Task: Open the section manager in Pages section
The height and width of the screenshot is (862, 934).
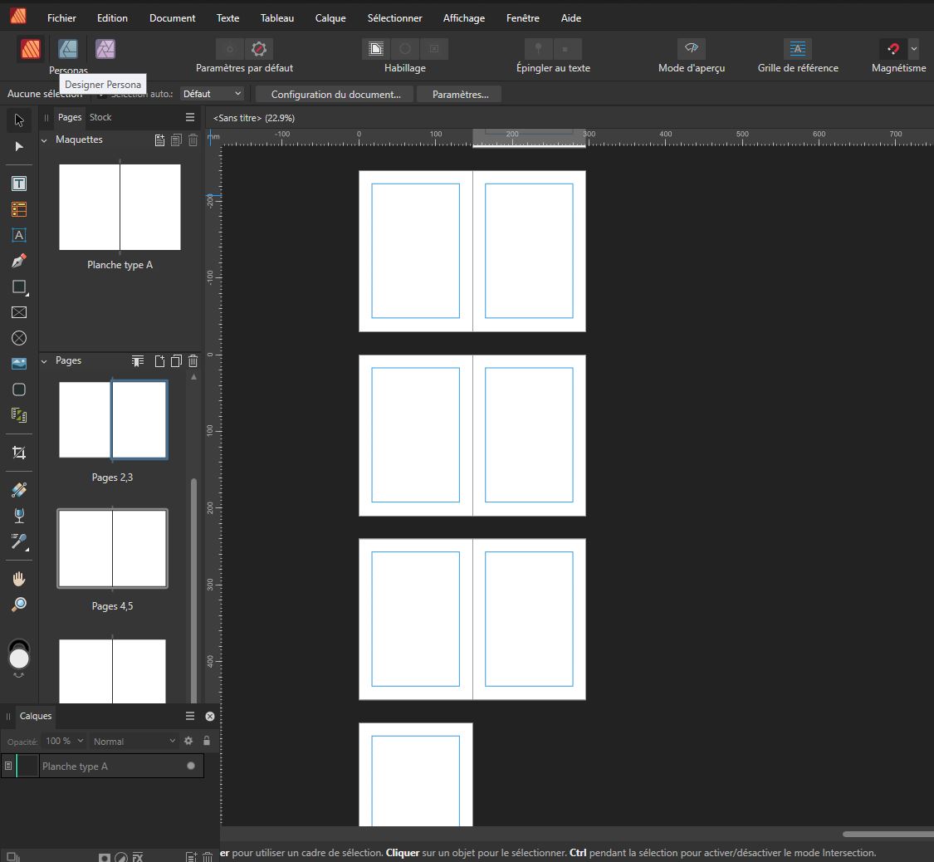Action: [138, 361]
